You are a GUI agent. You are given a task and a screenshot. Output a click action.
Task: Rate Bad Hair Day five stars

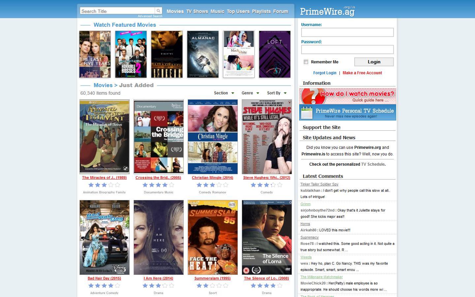(117, 286)
